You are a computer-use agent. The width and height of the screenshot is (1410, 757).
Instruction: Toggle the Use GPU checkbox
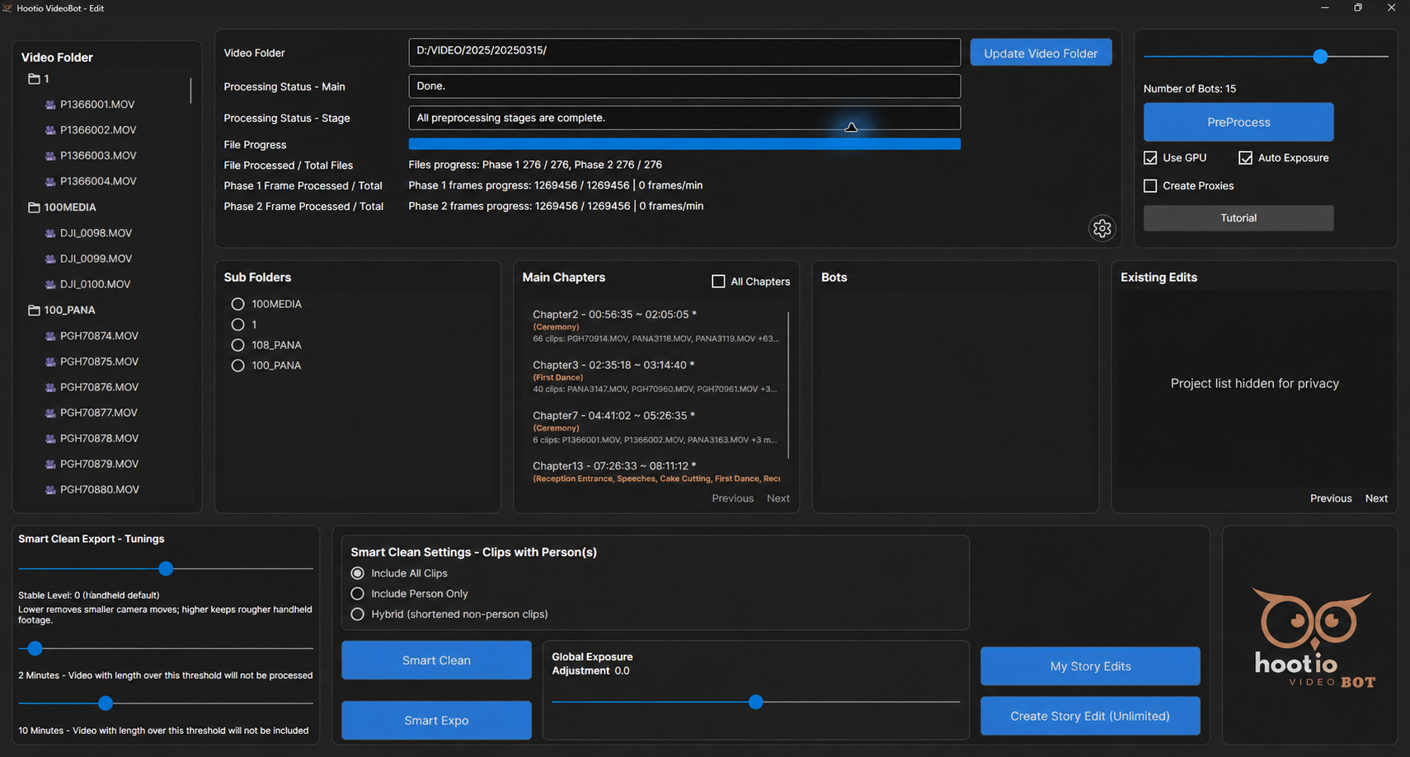pos(1150,157)
